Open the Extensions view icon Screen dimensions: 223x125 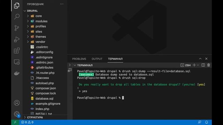tap(17, 51)
